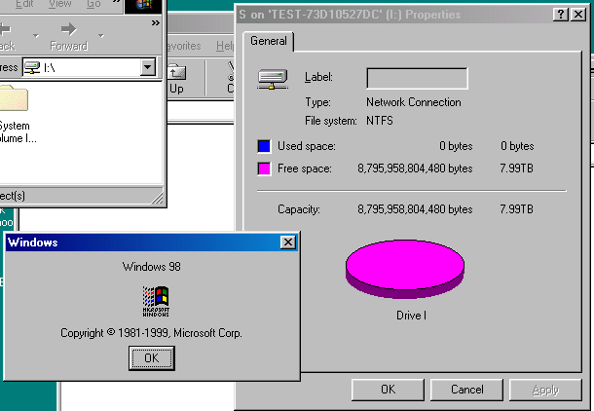594x411 pixels.
Task: Click the Network Connection type text
Action: 413,102
